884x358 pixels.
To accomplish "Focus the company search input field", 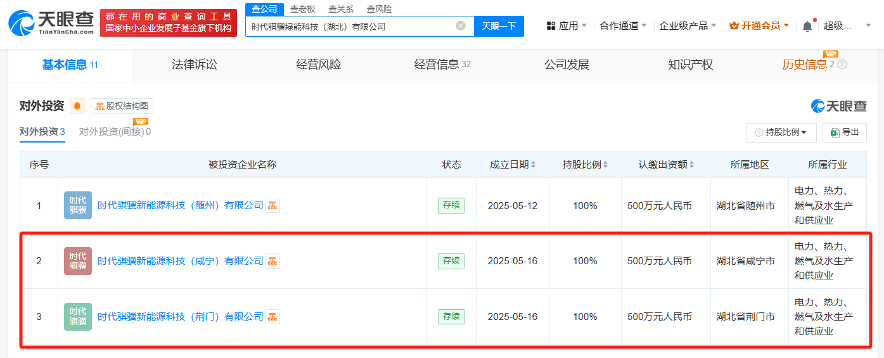I will pos(349,26).
